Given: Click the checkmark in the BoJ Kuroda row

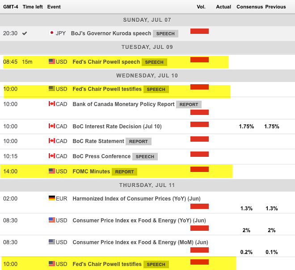Looking at the screenshot, I should click(x=25, y=33).
